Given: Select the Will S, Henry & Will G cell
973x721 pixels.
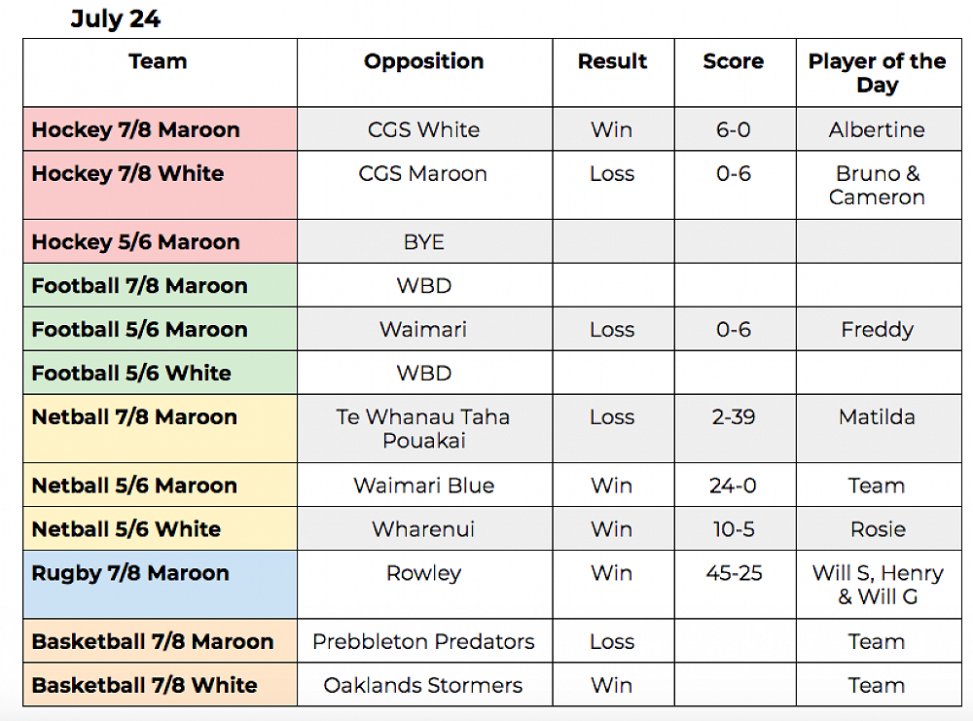Looking at the screenshot, I should (877, 584).
